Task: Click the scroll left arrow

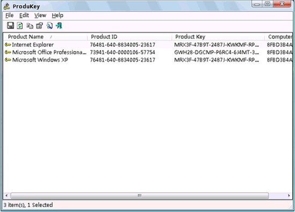Action: [x=6, y=195]
